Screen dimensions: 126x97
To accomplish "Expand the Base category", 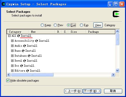I will 12,51.
